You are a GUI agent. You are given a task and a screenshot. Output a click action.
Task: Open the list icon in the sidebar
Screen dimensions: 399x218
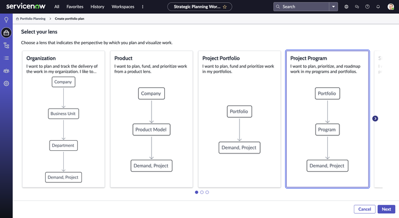coord(6,58)
